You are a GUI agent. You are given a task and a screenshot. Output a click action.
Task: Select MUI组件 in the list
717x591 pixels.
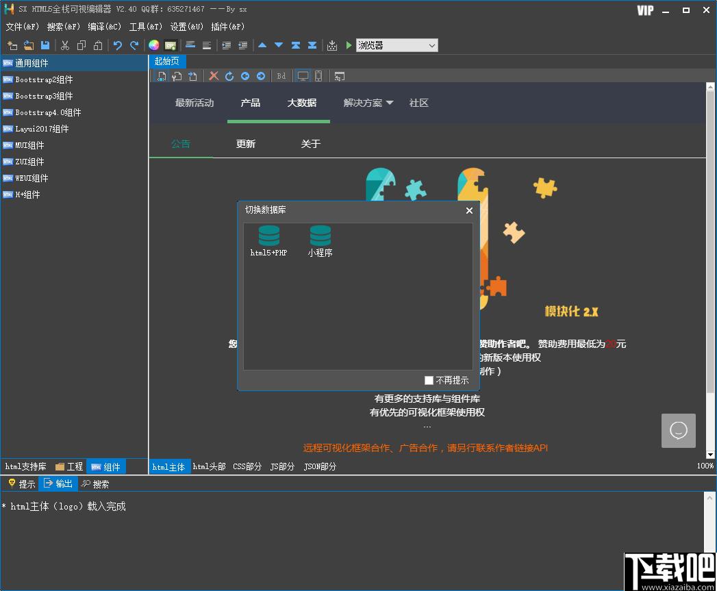[x=74, y=145]
